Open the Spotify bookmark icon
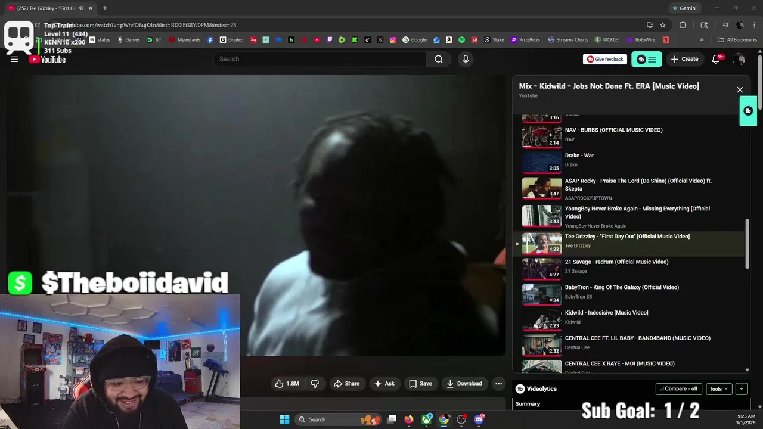Image resolution: width=763 pixels, height=429 pixels. tap(461, 40)
